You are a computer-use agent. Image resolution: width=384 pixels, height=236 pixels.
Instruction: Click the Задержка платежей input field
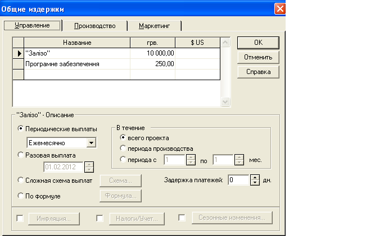point(239,180)
